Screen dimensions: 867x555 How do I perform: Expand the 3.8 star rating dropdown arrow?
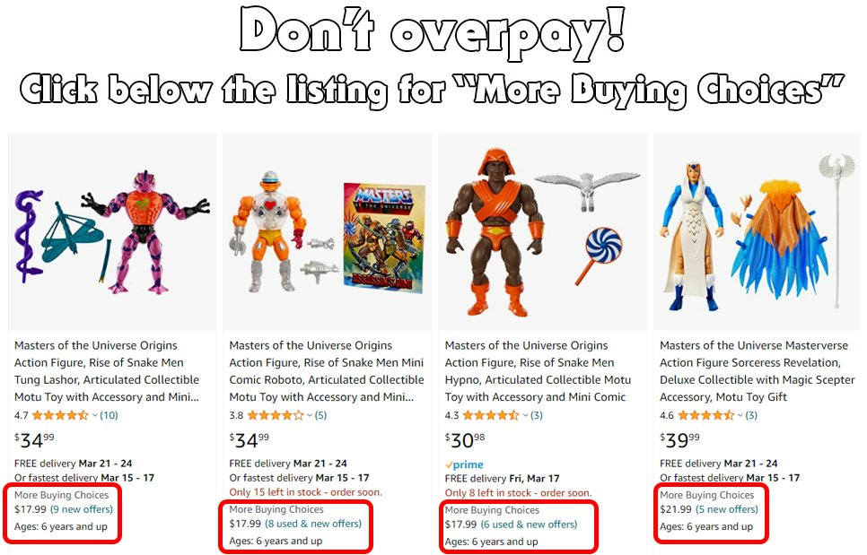[x=310, y=415]
